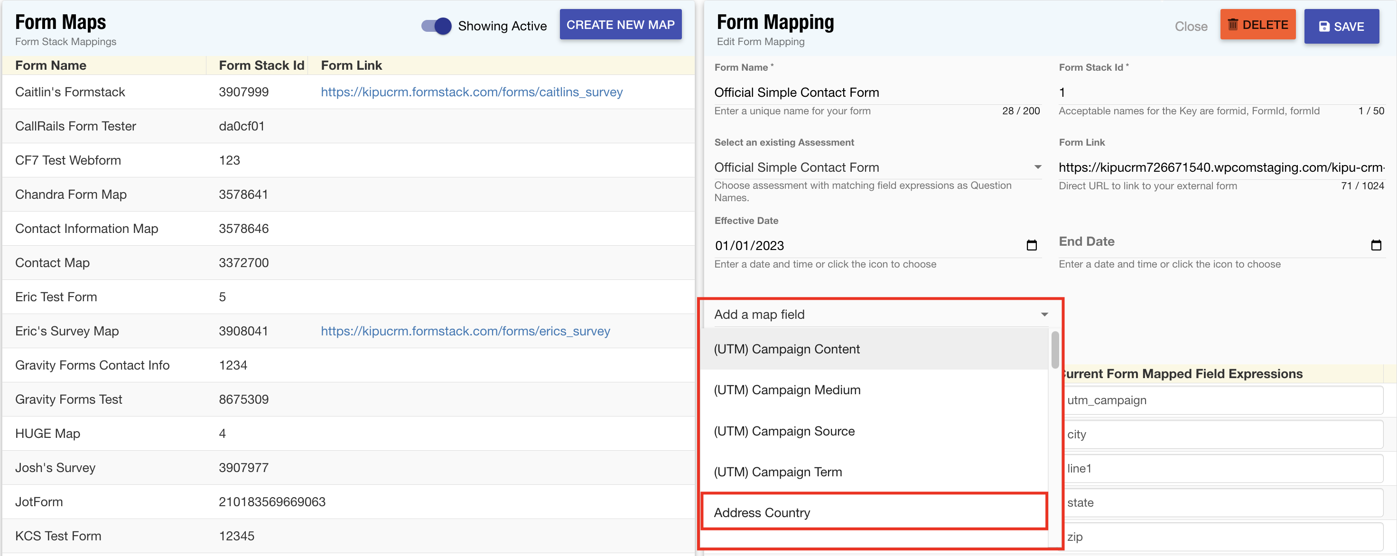Open the Effective Date calendar icon
Image resolution: width=1397 pixels, height=556 pixels.
(x=1031, y=245)
